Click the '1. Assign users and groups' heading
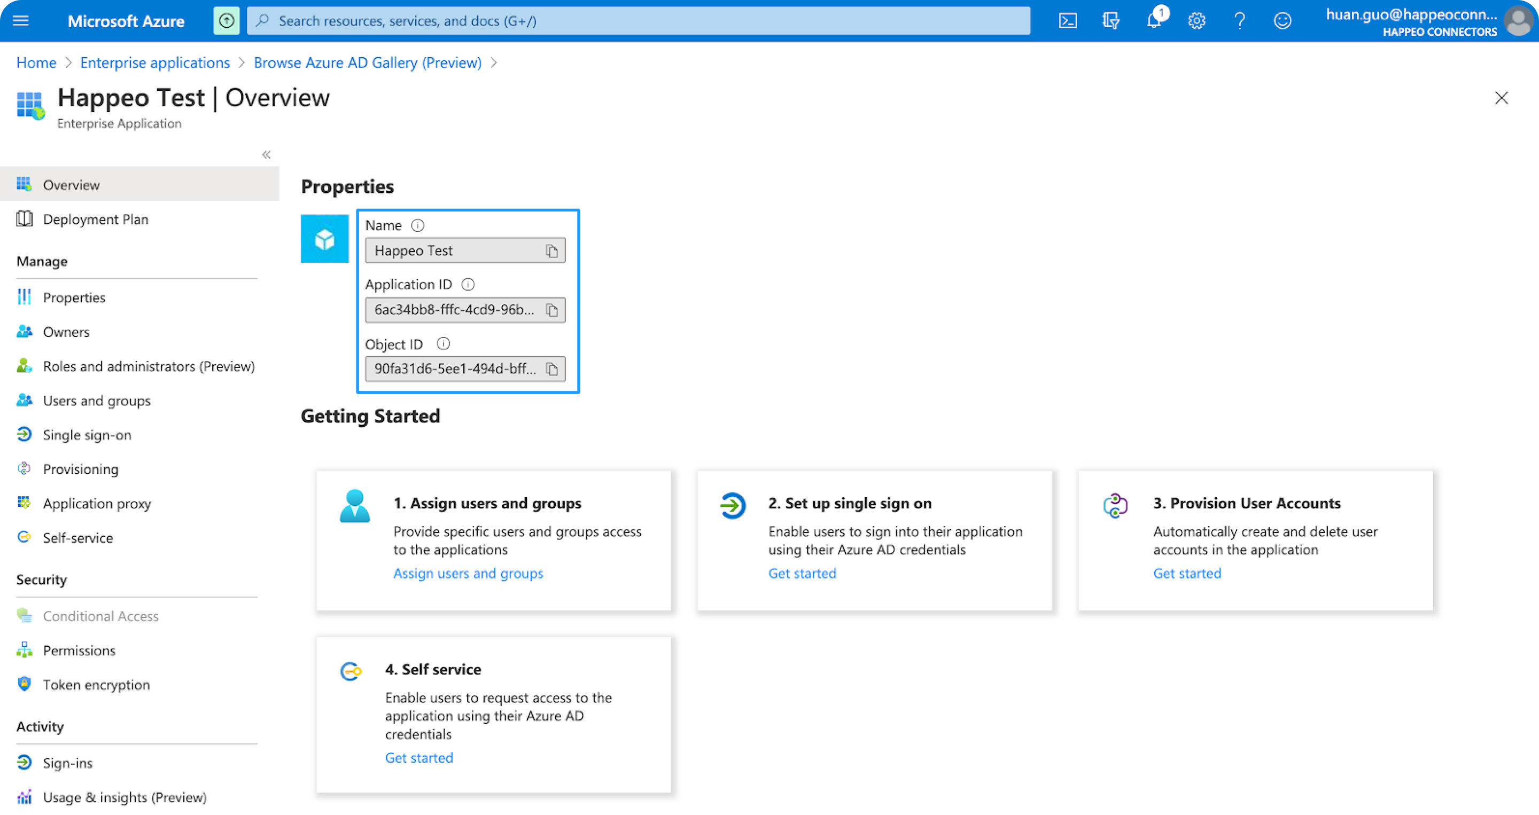 coord(487,503)
